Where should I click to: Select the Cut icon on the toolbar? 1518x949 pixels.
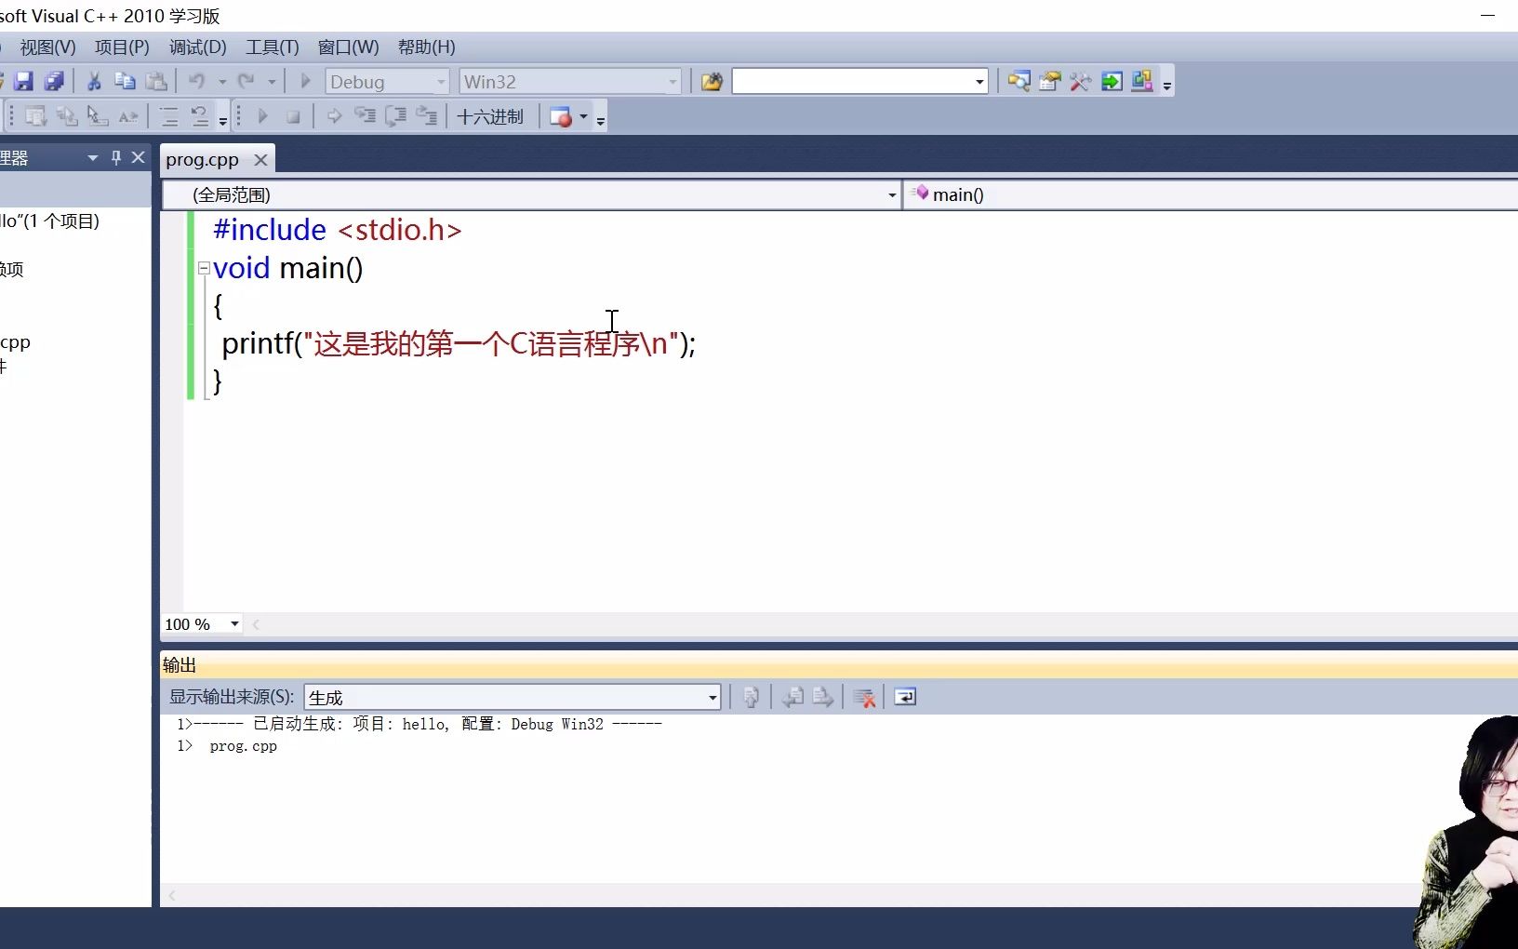pyautogui.click(x=94, y=81)
